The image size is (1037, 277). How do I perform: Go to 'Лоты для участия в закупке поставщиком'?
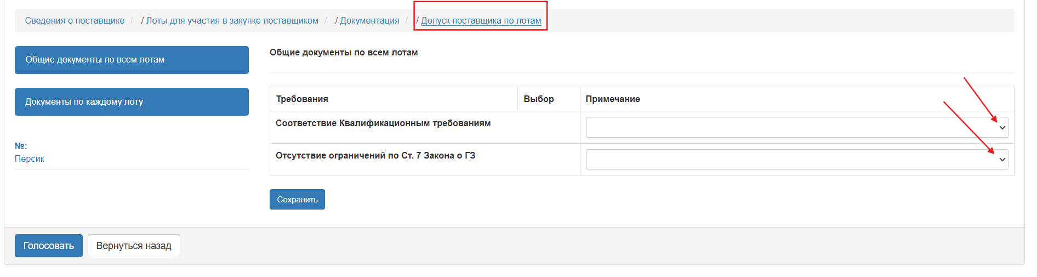coord(232,20)
